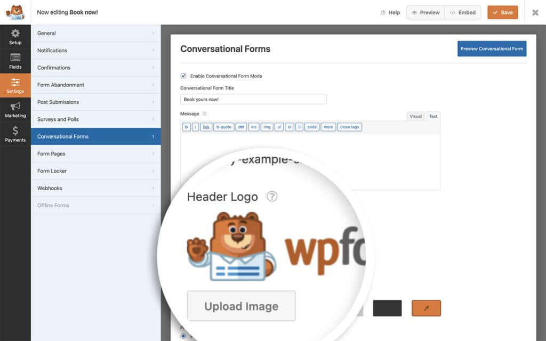This screenshot has width=546, height=341.
Task: Pick a color with the orange eyedropper swatch
Action: click(x=426, y=308)
